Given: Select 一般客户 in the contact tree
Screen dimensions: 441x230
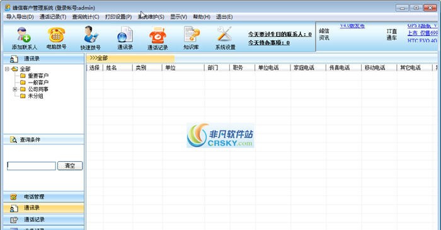Looking at the screenshot, I should pos(38,83).
